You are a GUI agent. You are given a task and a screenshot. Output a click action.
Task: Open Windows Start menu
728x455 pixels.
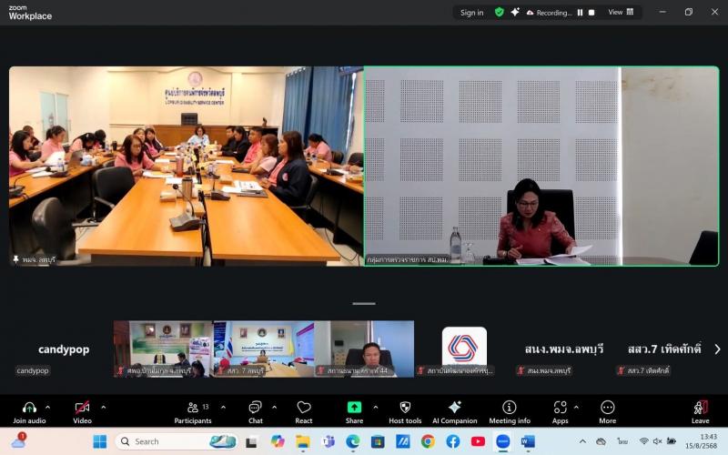point(100,441)
